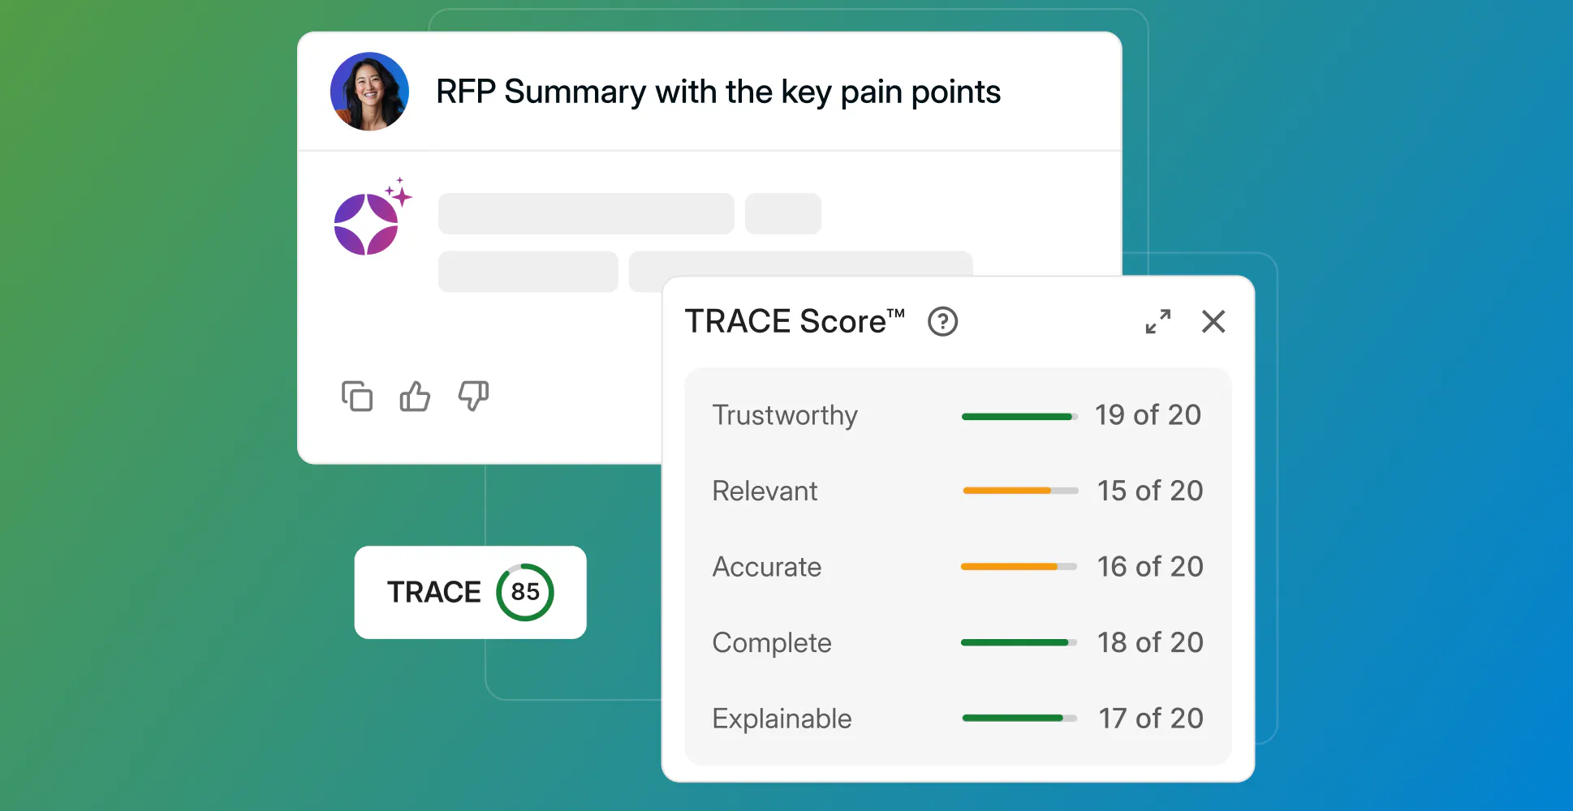
Task: Click the Trustworthy 19 of 20 progress bar
Action: tap(1019, 415)
